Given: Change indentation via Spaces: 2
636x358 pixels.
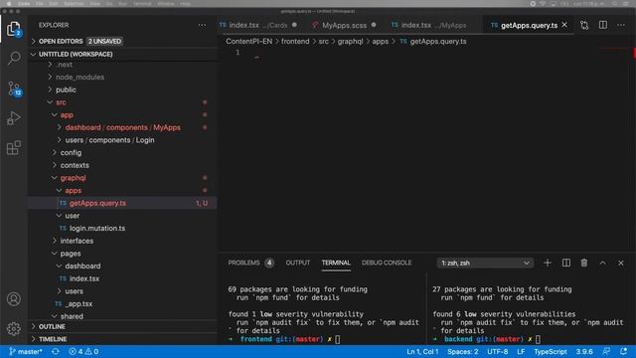Looking at the screenshot, I should click(463, 351).
